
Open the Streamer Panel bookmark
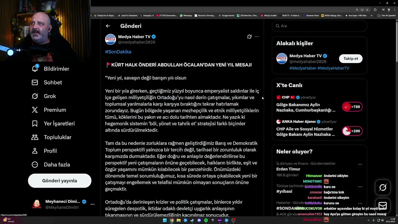310,16
